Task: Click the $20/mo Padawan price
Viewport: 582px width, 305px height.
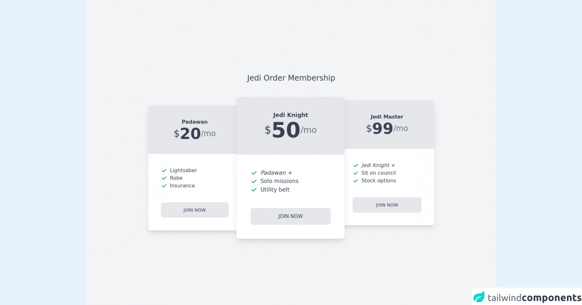Action: click(x=194, y=134)
